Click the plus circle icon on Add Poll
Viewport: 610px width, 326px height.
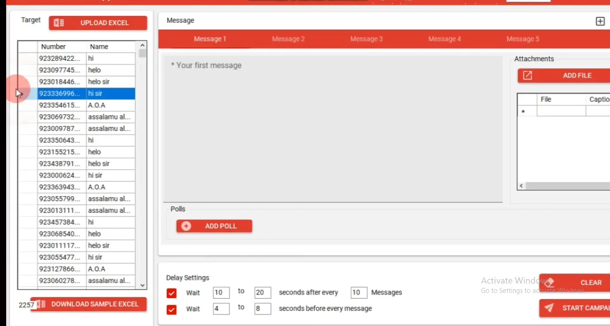click(x=186, y=226)
